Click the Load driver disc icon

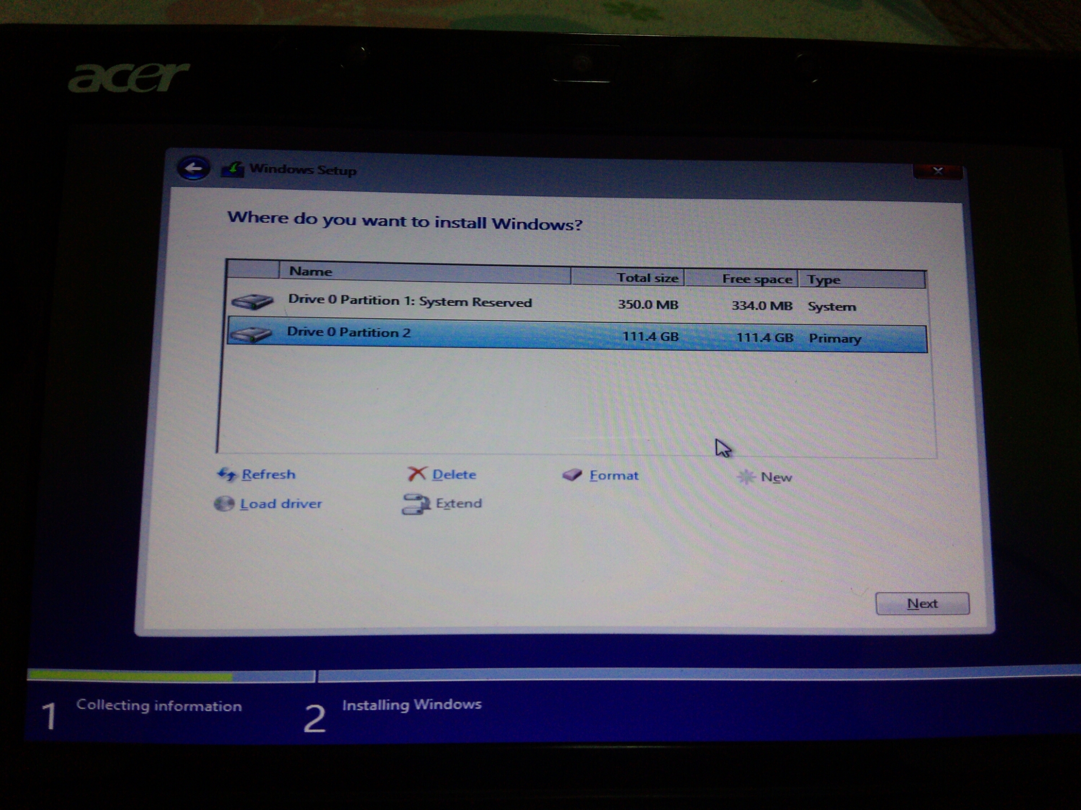point(224,503)
